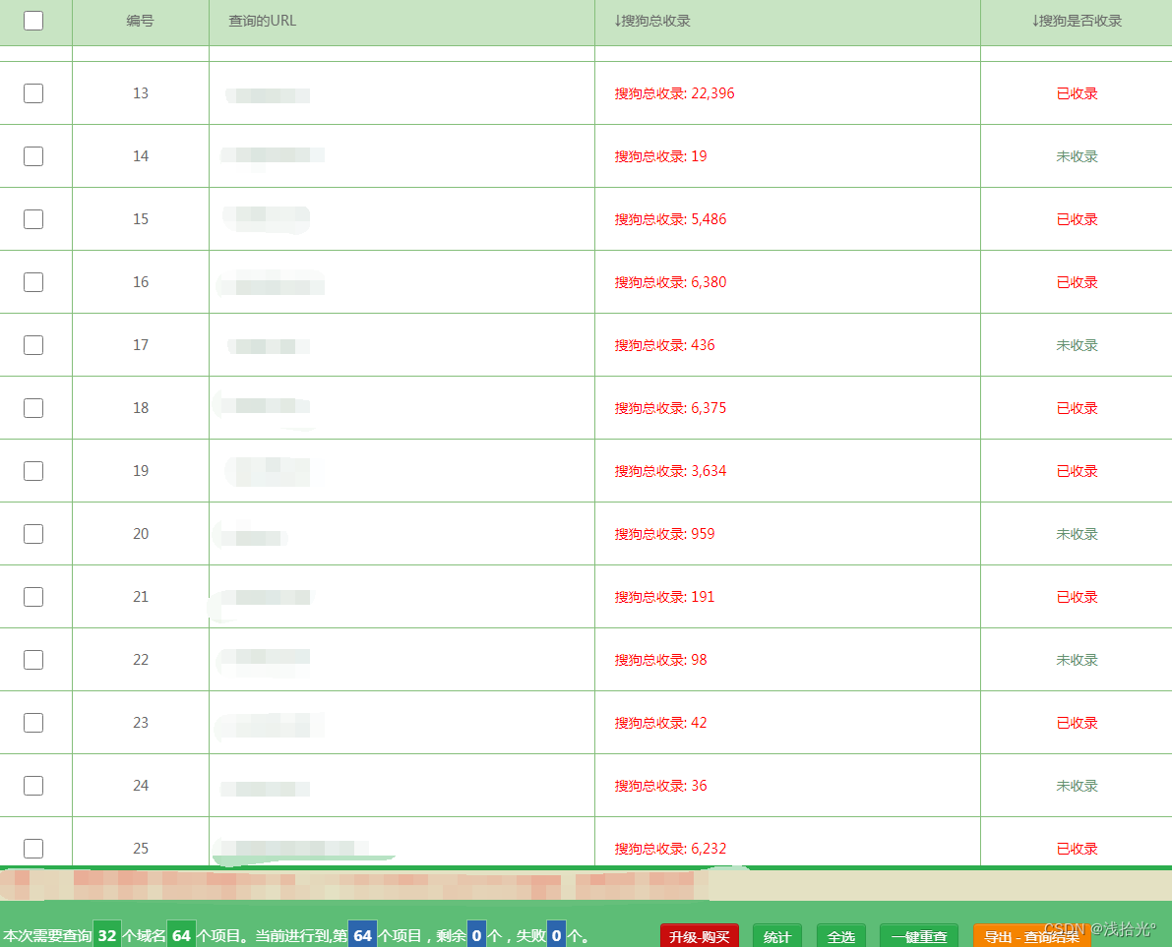Click the 32 domain count badge
Screen dimensions: 1172x947
107,935
